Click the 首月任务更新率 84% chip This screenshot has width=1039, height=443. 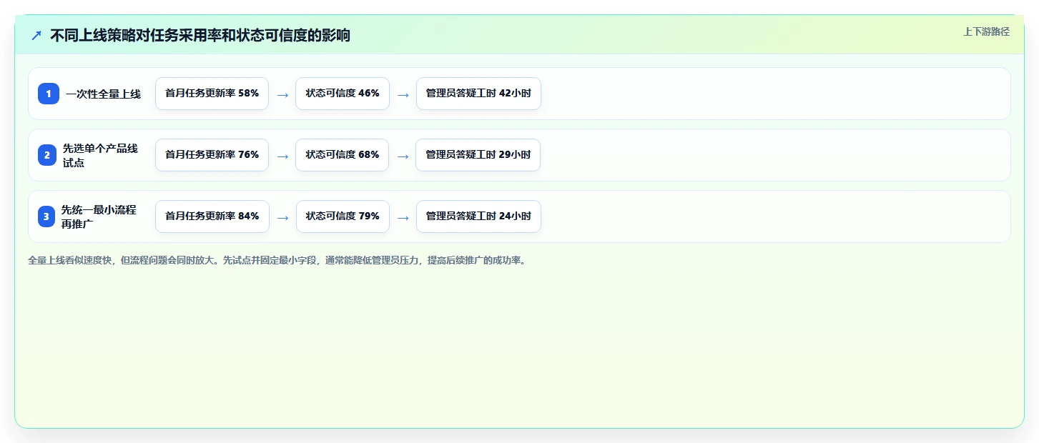pyautogui.click(x=212, y=216)
